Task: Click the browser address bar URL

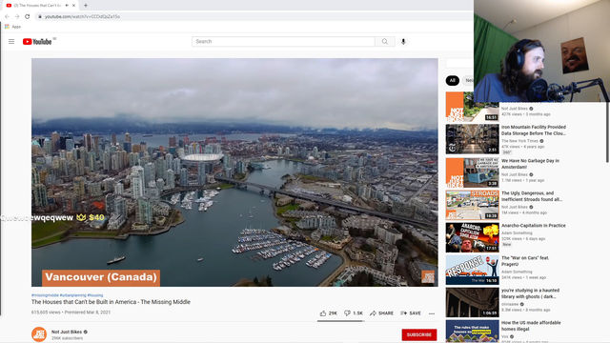Action: coord(82,16)
